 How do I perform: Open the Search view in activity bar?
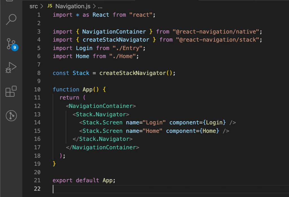tap(11, 19)
